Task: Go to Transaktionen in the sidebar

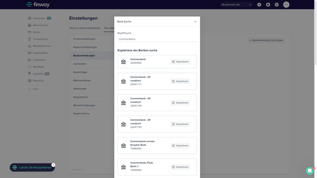Action: point(41,39)
